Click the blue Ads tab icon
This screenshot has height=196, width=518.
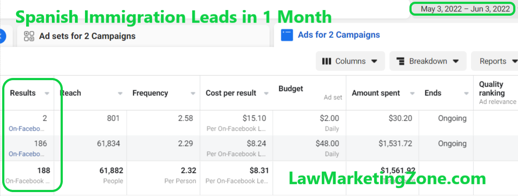point(286,35)
